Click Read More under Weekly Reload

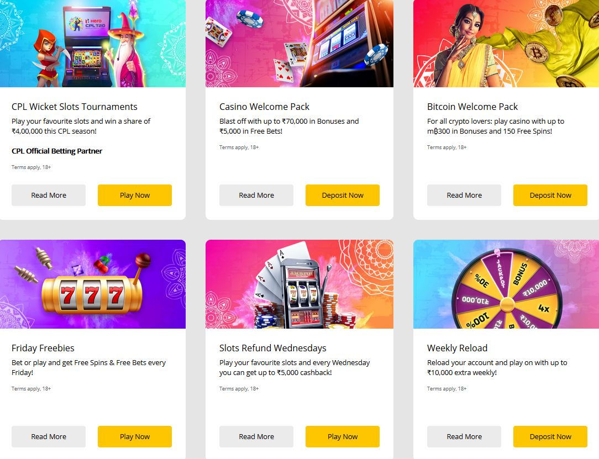click(464, 436)
